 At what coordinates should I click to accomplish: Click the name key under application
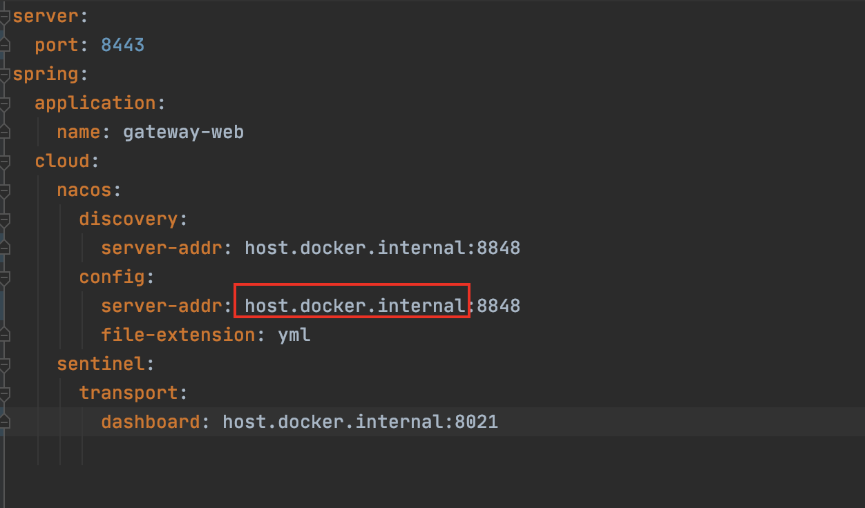coord(78,133)
